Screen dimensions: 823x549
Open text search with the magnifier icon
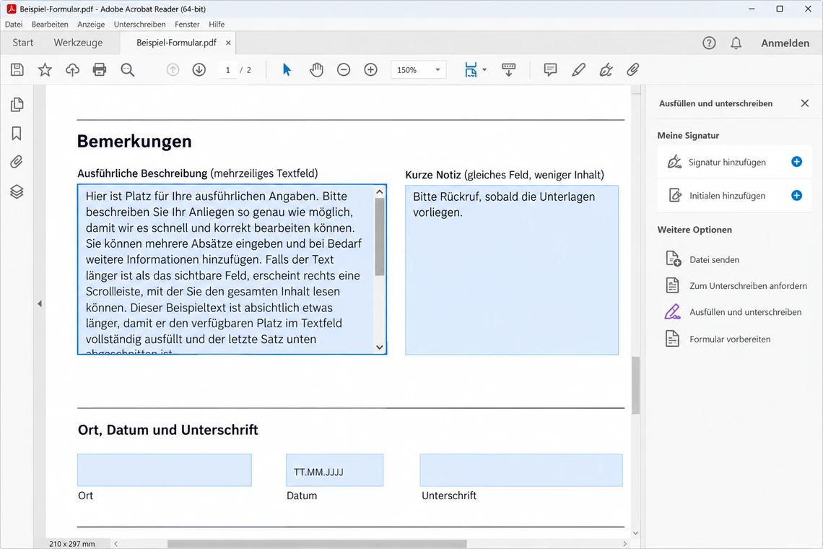[128, 70]
